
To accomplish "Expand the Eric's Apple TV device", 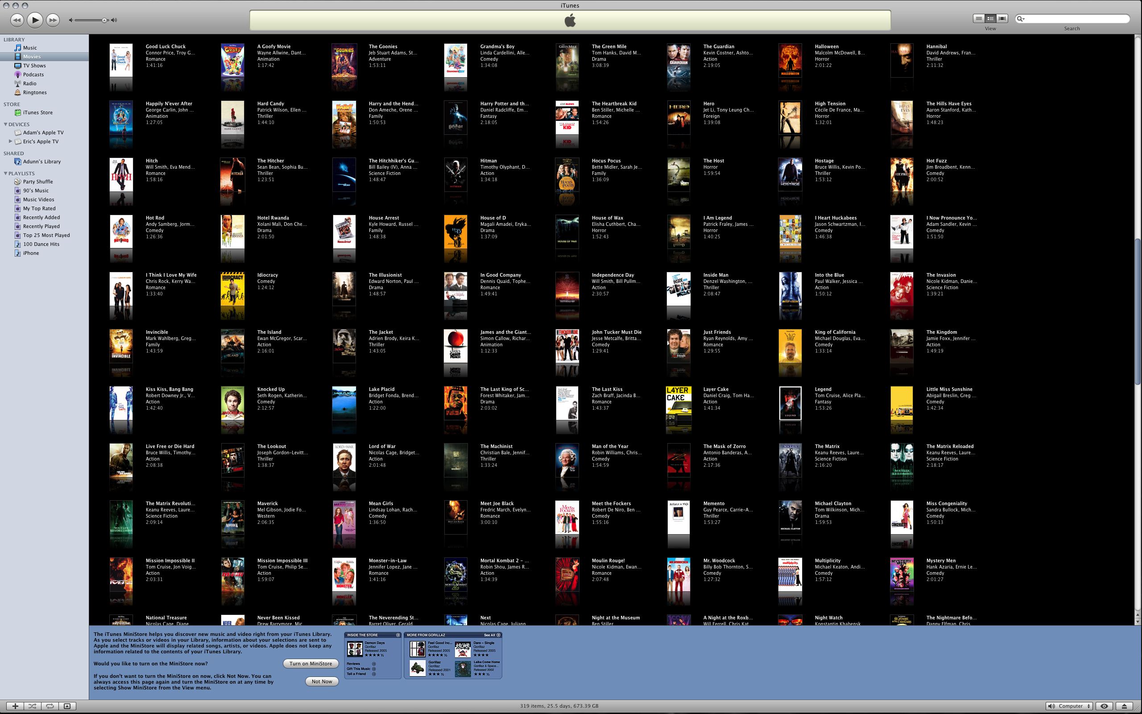I will coord(10,141).
